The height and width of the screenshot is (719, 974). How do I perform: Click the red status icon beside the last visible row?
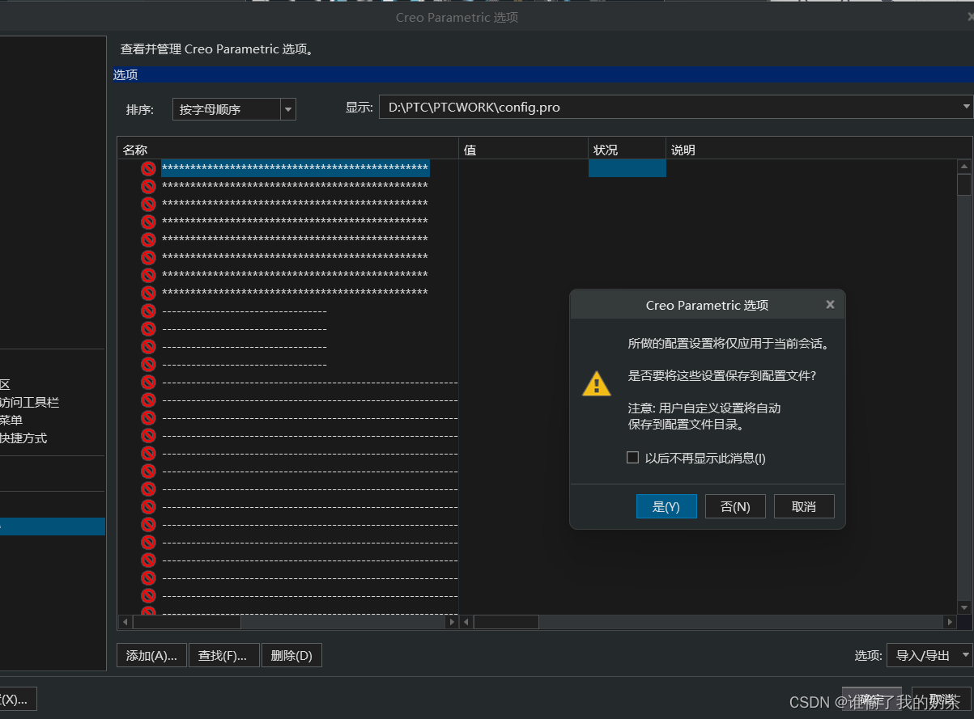148,596
